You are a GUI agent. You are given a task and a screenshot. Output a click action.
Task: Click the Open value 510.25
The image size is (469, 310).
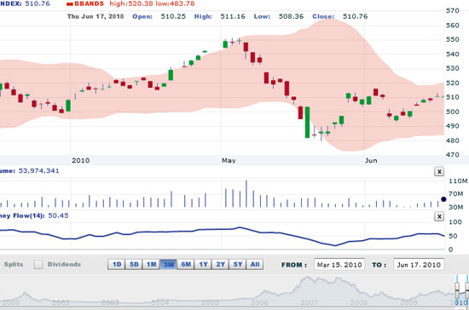pos(173,16)
